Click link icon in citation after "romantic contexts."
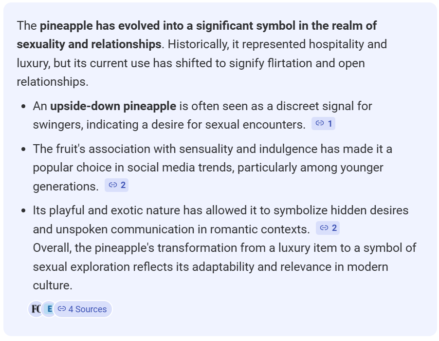 coord(324,228)
